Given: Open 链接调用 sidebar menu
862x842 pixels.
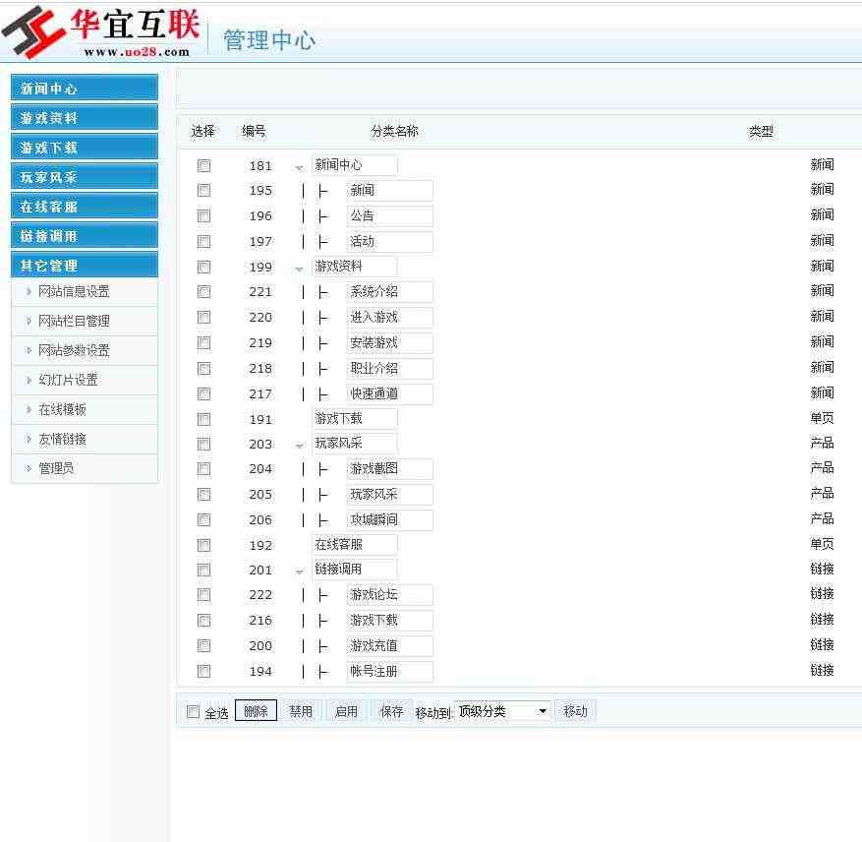Looking at the screenshot, I should 85,236.
